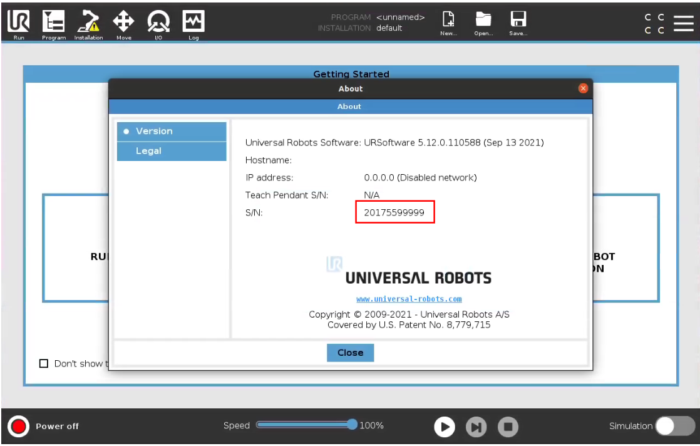Screen dimensions: 700x446
Task: Stop the program
Action: click(508, 427)
